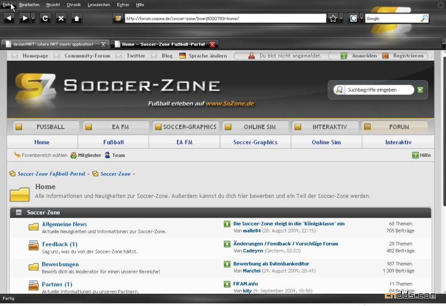This screenshot has height=306, width=446.
Task: Click the green Anmelden login icon
Action: click(344, 56)
